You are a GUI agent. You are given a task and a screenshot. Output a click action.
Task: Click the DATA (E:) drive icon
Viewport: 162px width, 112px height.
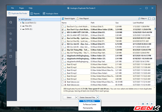(23, 29)
